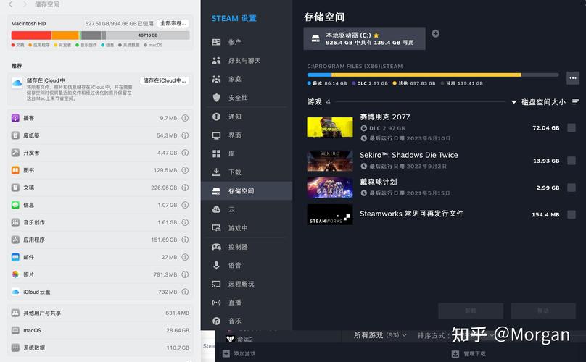Click 添加游戏 at the bottom of Steam
The width and height of the screenshot is (586, 362).
[239, 354]
